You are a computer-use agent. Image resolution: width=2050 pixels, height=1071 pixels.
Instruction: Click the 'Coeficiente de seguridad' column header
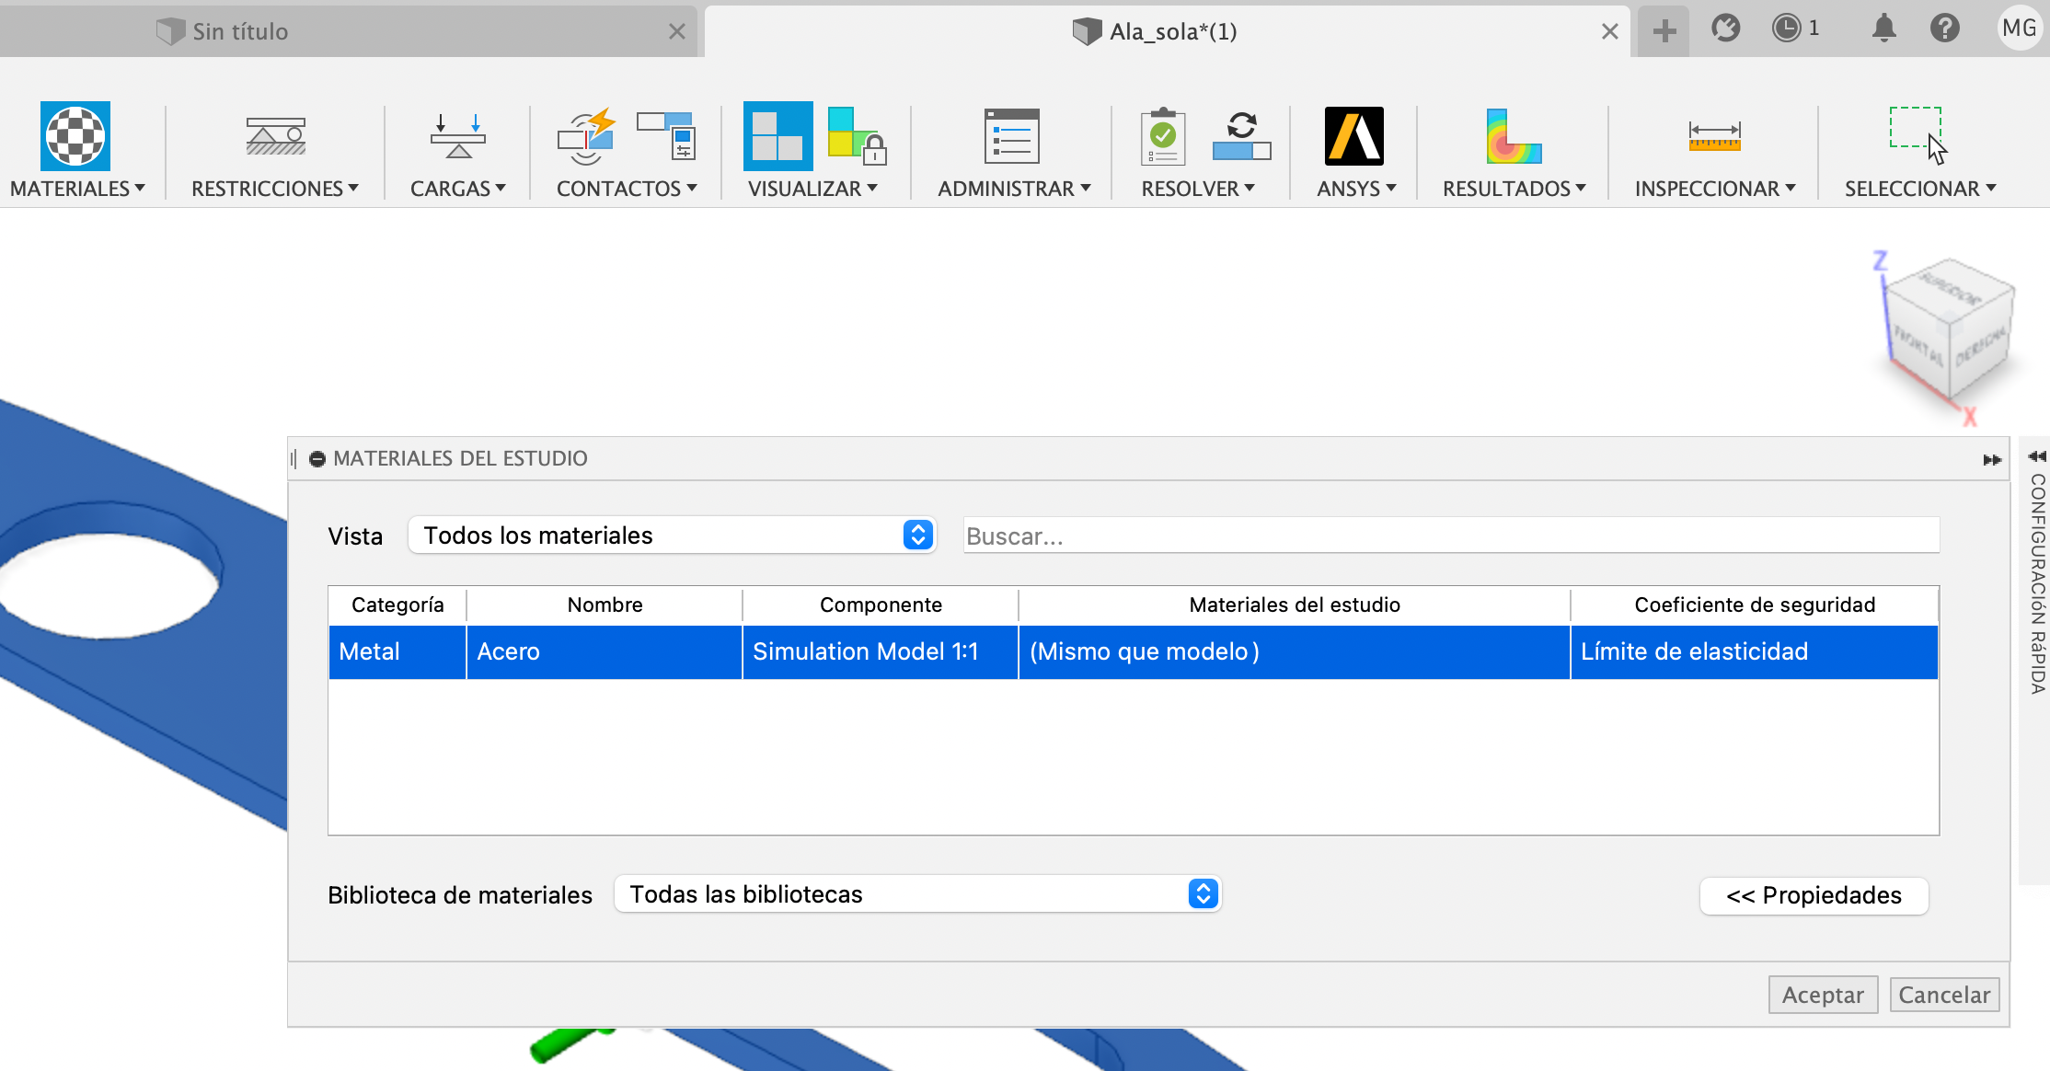click(1755, 605)
